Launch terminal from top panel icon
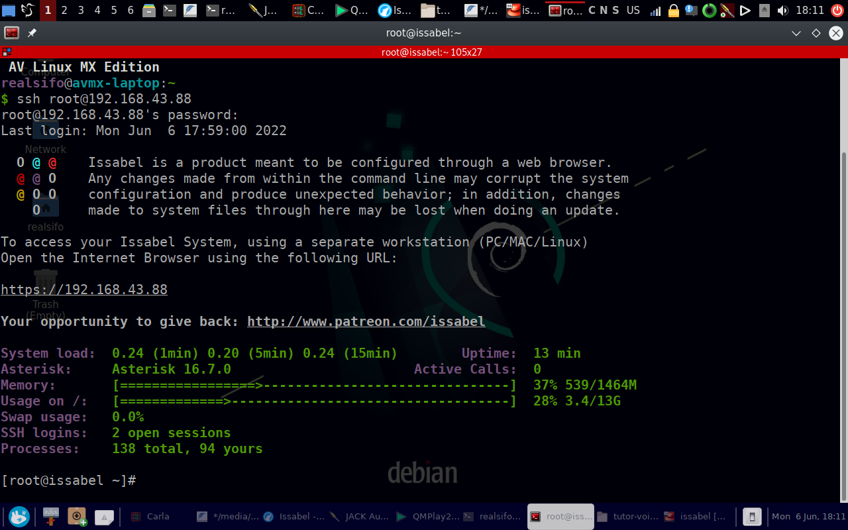 [x=170, y=11]
